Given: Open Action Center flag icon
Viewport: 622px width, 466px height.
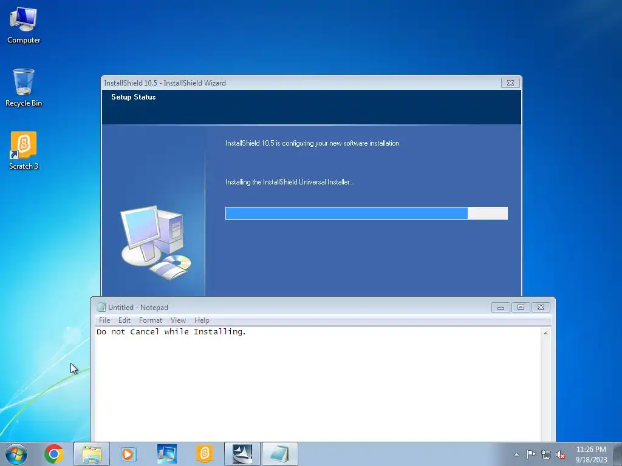Looking at the screenshot, I should [531, 454].
